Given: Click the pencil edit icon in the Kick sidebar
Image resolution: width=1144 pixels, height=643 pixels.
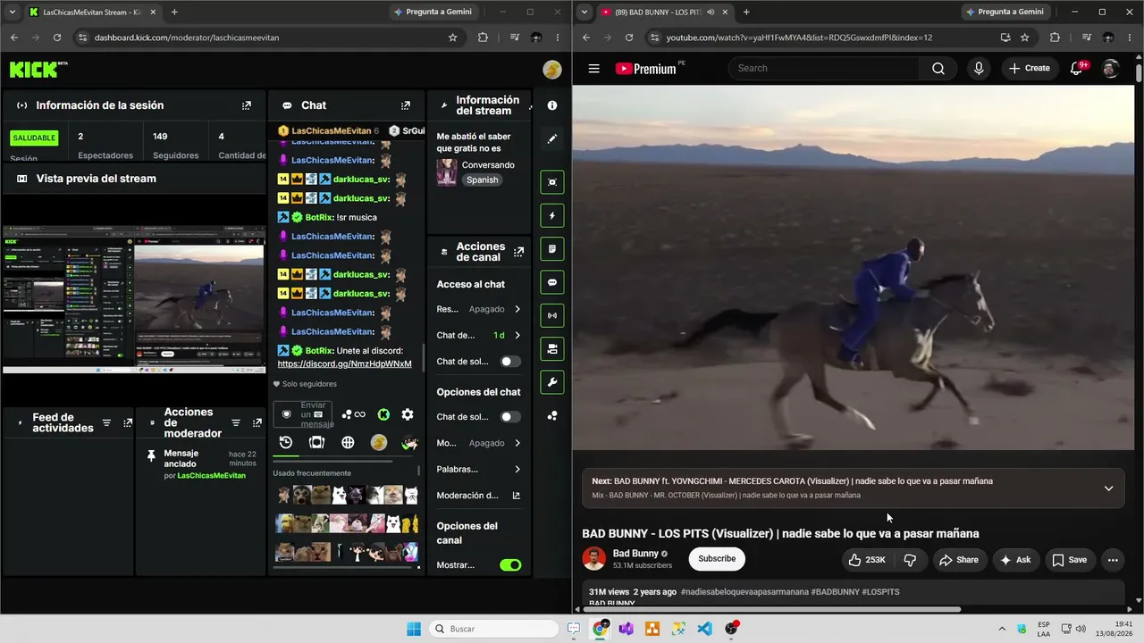Looking at the screenshot, I should (552, 139).
